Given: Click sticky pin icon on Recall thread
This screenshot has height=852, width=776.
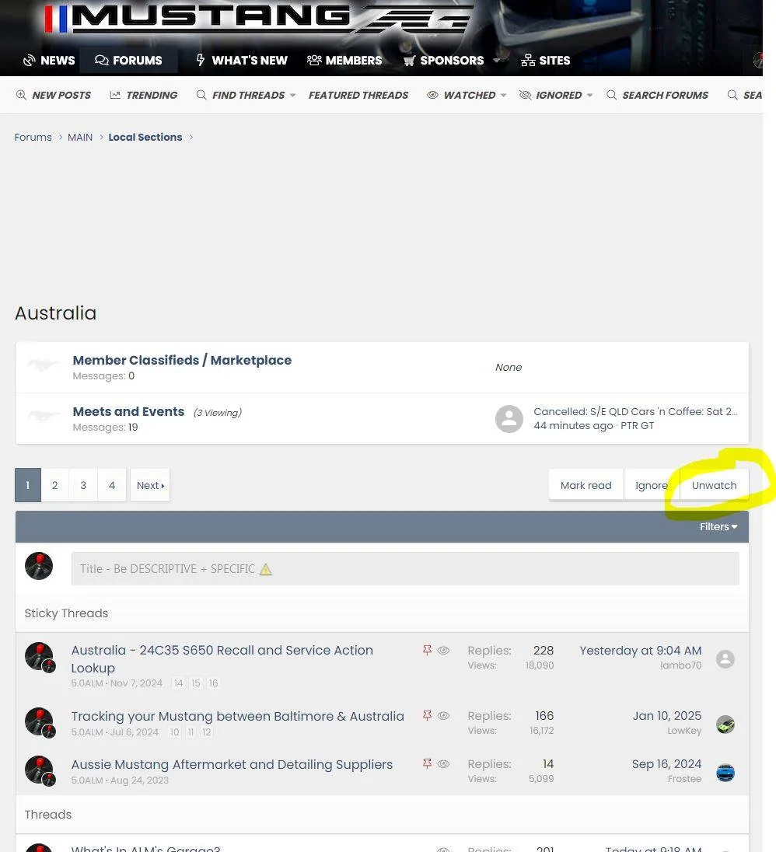Looking at the screenshot, I should [427, 651].
